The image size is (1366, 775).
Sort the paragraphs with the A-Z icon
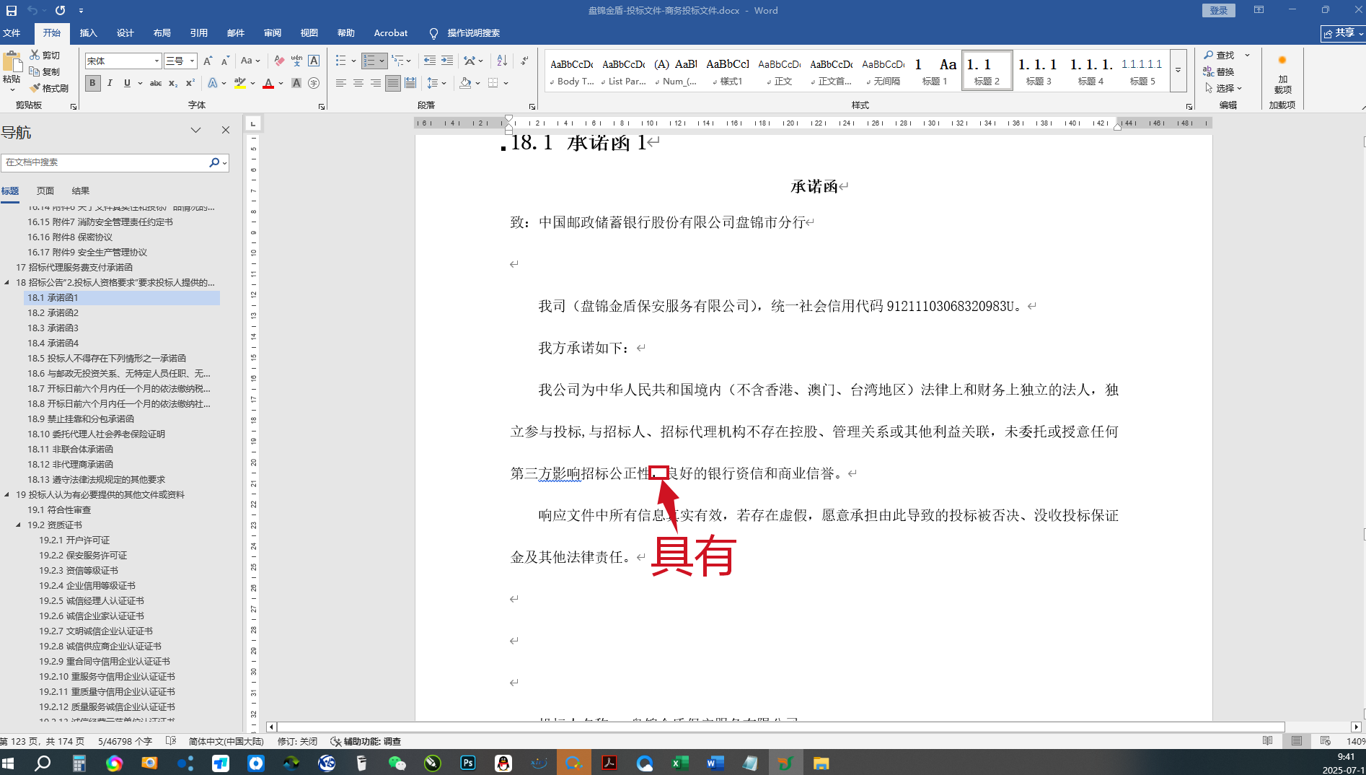502,61
